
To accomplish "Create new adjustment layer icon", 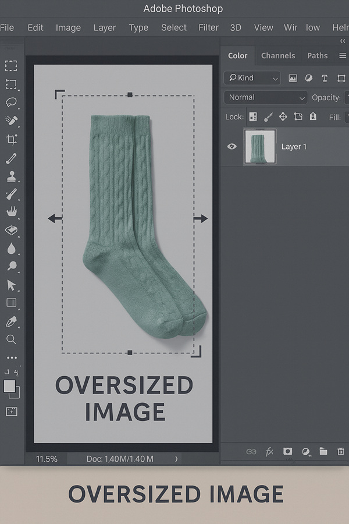I will tap(306, 452).
